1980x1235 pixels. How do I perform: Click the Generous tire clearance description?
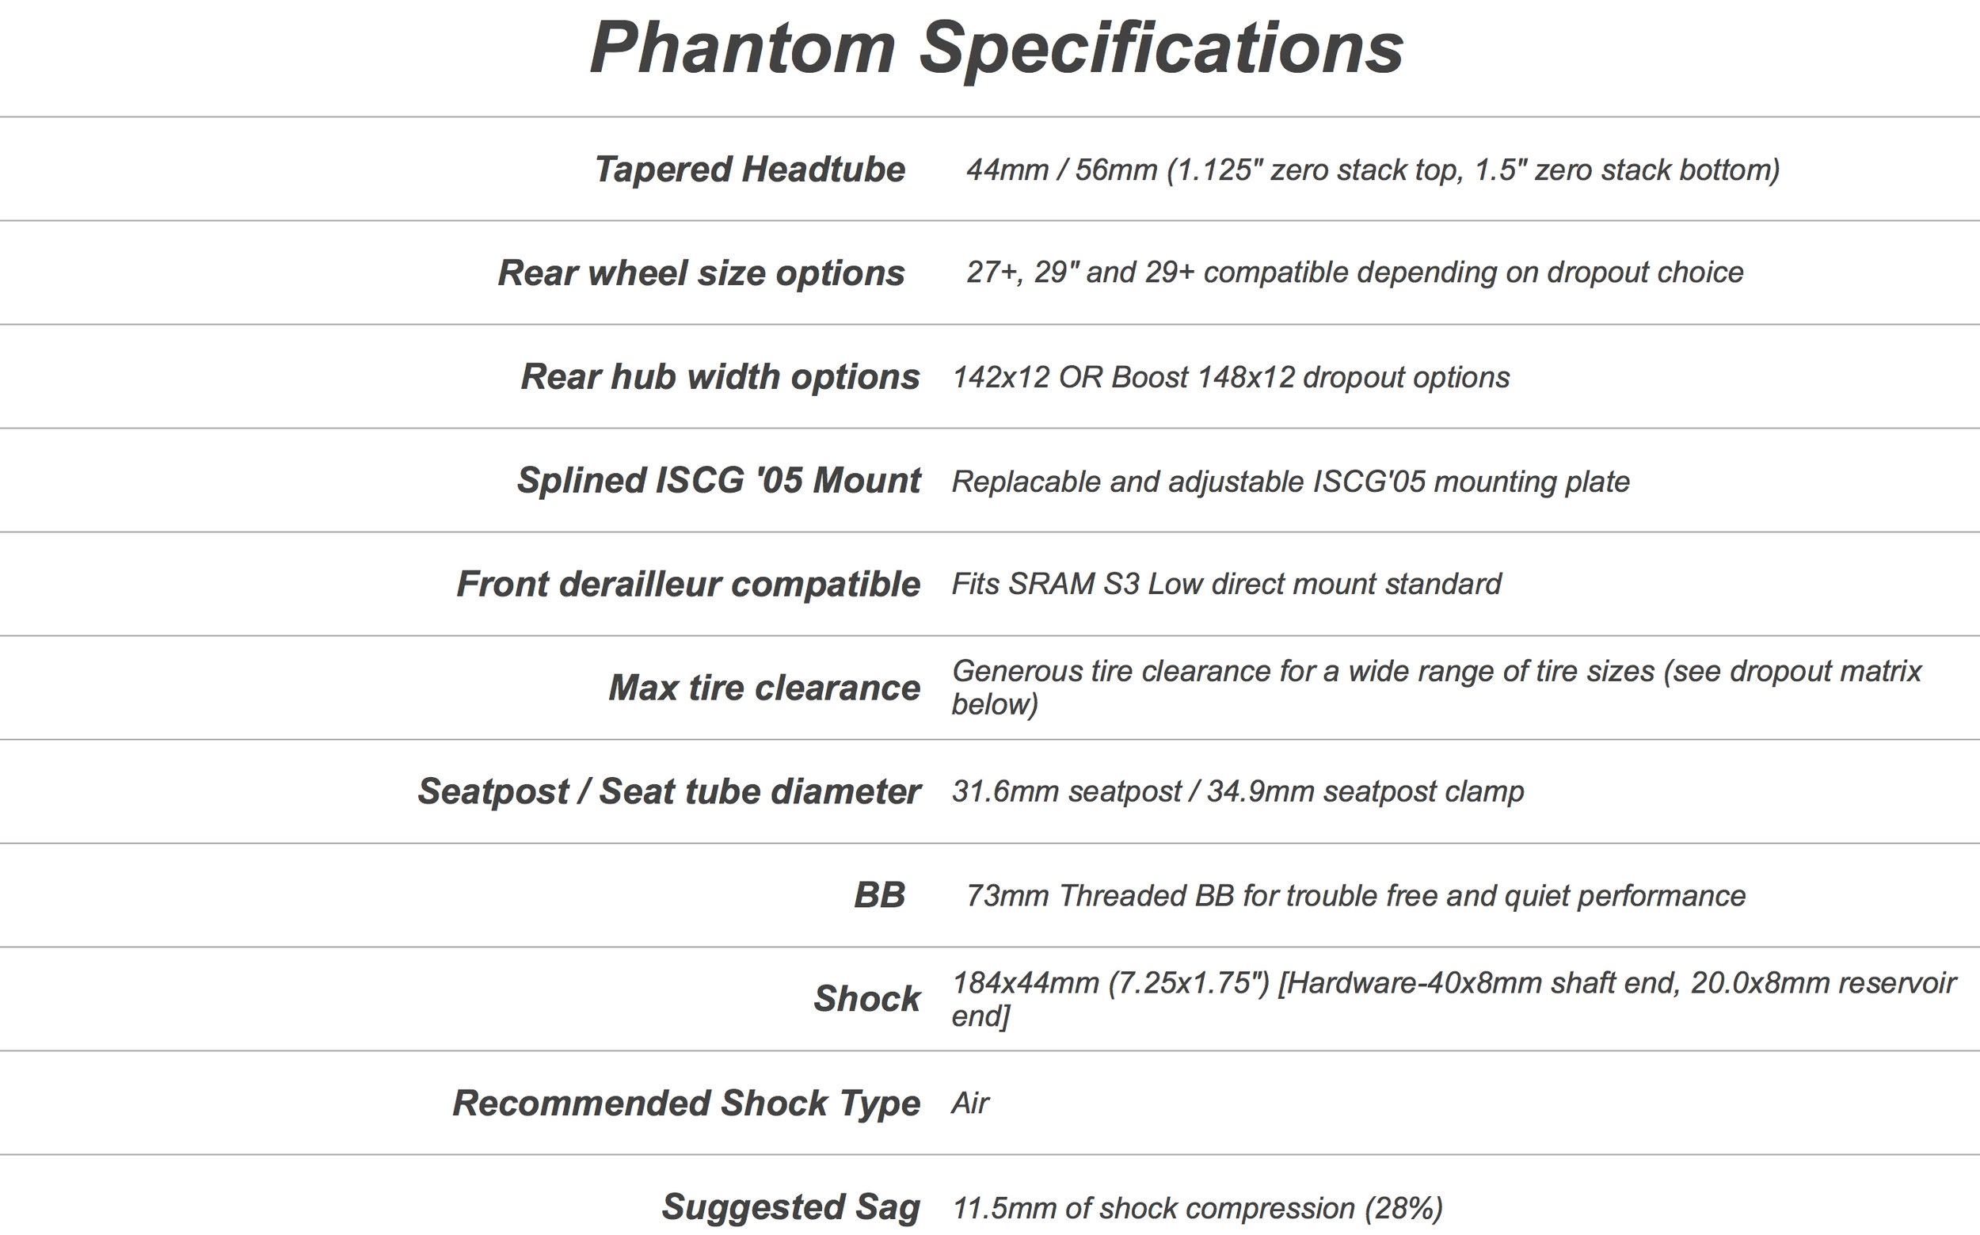pyautogui.click(x=1437, y=688)
